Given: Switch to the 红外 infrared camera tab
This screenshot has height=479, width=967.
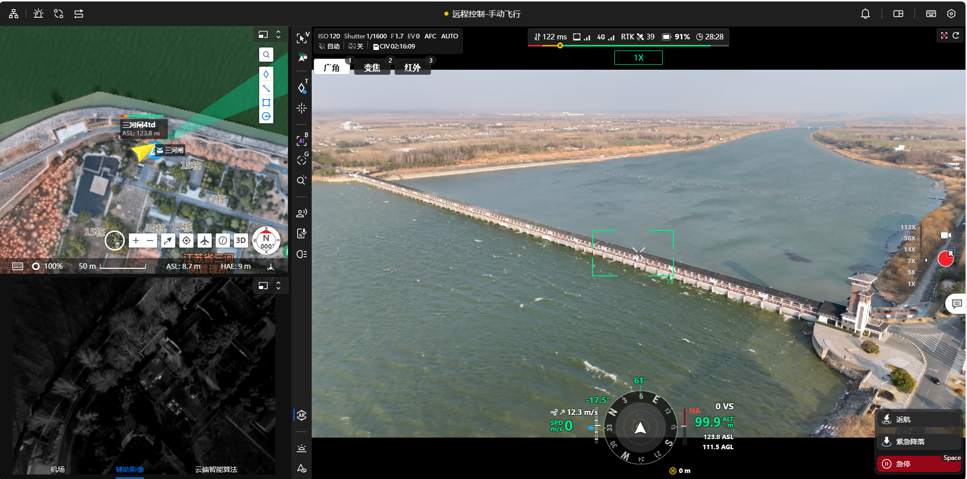Looking at the screenshot, I should (412, 68).
